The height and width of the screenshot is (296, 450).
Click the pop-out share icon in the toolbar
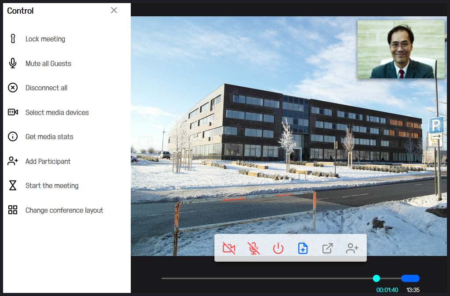(327, 248)
